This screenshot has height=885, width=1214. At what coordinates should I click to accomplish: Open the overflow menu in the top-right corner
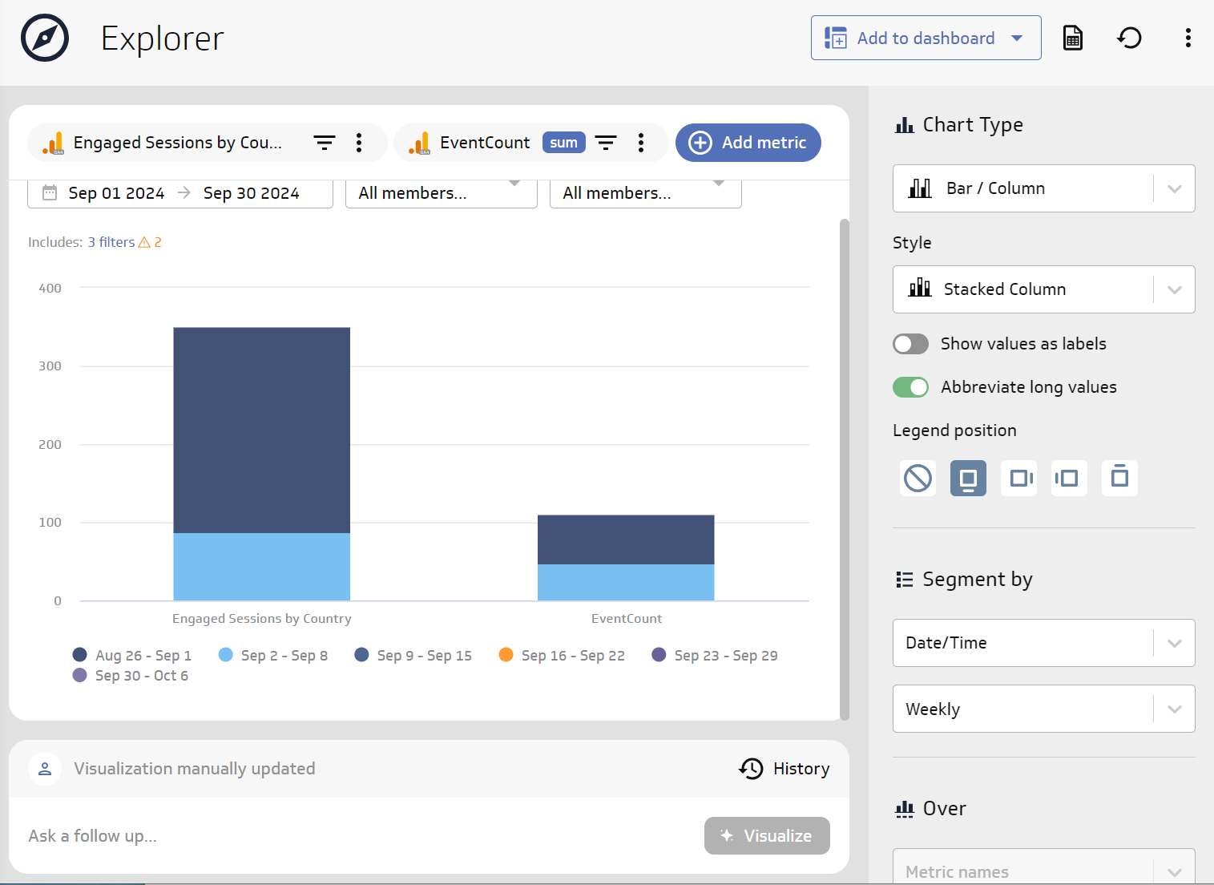click(x=1188, y=38)
